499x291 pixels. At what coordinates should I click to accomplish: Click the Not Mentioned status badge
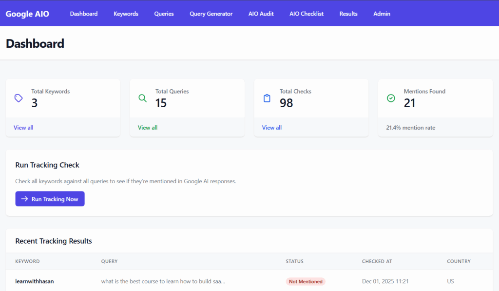point(306,281)
